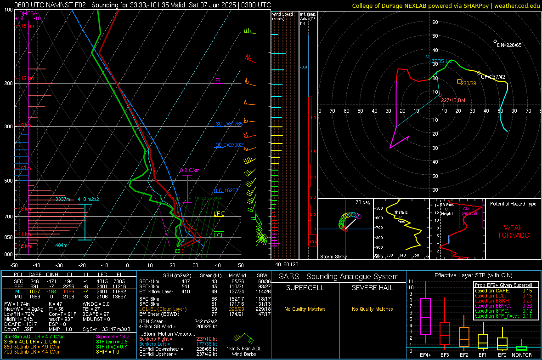The image size is (542, 360).
Task: Select the SFC parcel row
Action: (68, 281)
